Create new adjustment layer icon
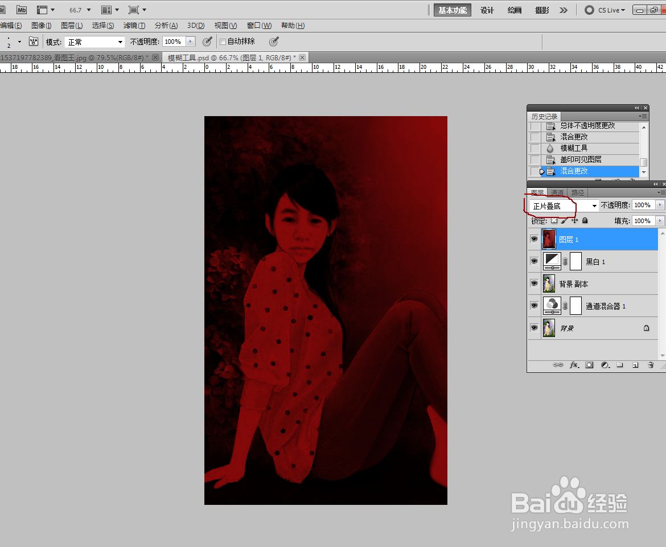666x547 pixels. pyautogui.click(x=605, y=365)
